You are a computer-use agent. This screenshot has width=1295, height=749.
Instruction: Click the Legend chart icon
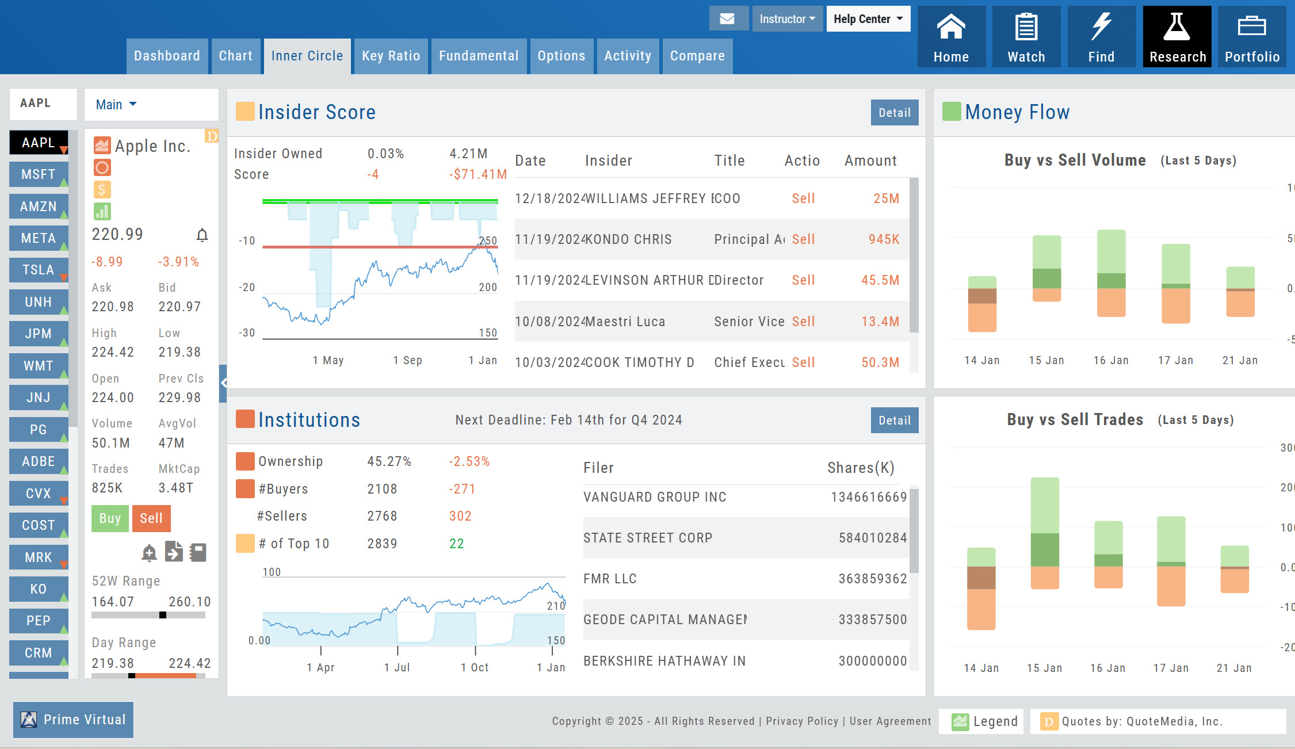[960, 721]
